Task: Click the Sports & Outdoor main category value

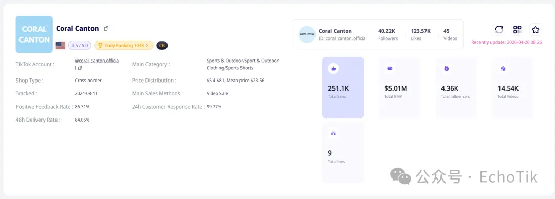Action: [243, 64]
